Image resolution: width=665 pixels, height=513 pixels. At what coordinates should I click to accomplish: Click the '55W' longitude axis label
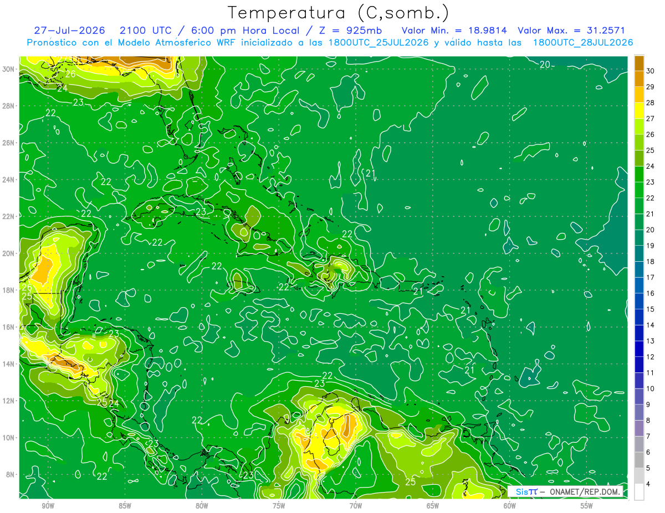point(587,506)
